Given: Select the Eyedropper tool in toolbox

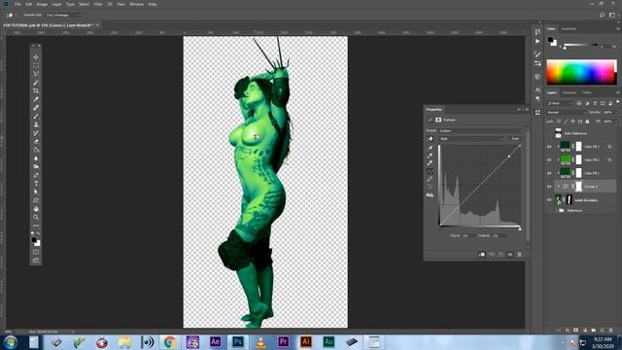Looking at the screenshot, I should [x=36, y=99].
